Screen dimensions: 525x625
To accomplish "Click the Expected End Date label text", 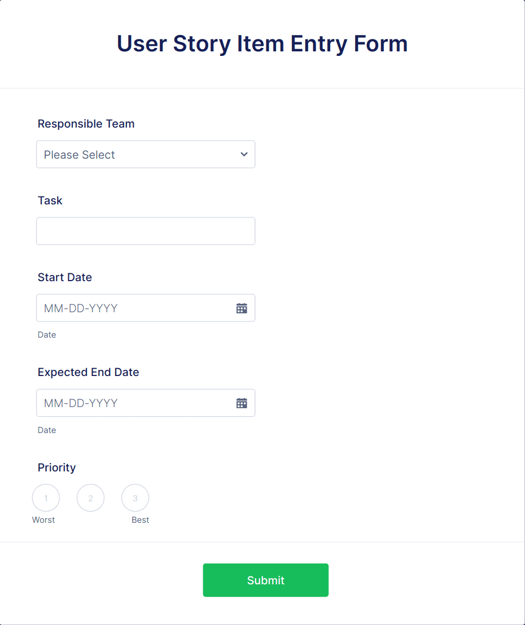I will tap(88, 372).
